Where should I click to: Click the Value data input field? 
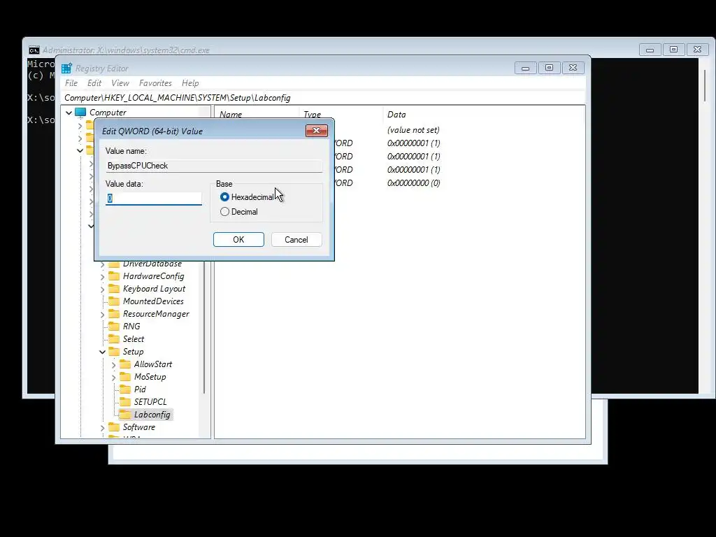[x=153, y=199]
